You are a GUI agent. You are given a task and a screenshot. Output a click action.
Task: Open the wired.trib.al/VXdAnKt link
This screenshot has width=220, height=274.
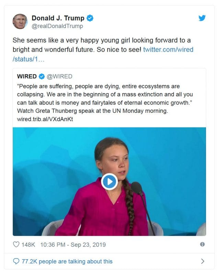tap(45, 119)
